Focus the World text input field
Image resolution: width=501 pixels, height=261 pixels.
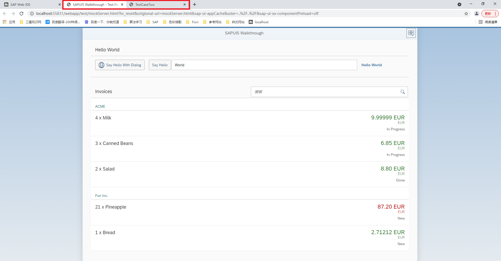click(x=264, y=65)
